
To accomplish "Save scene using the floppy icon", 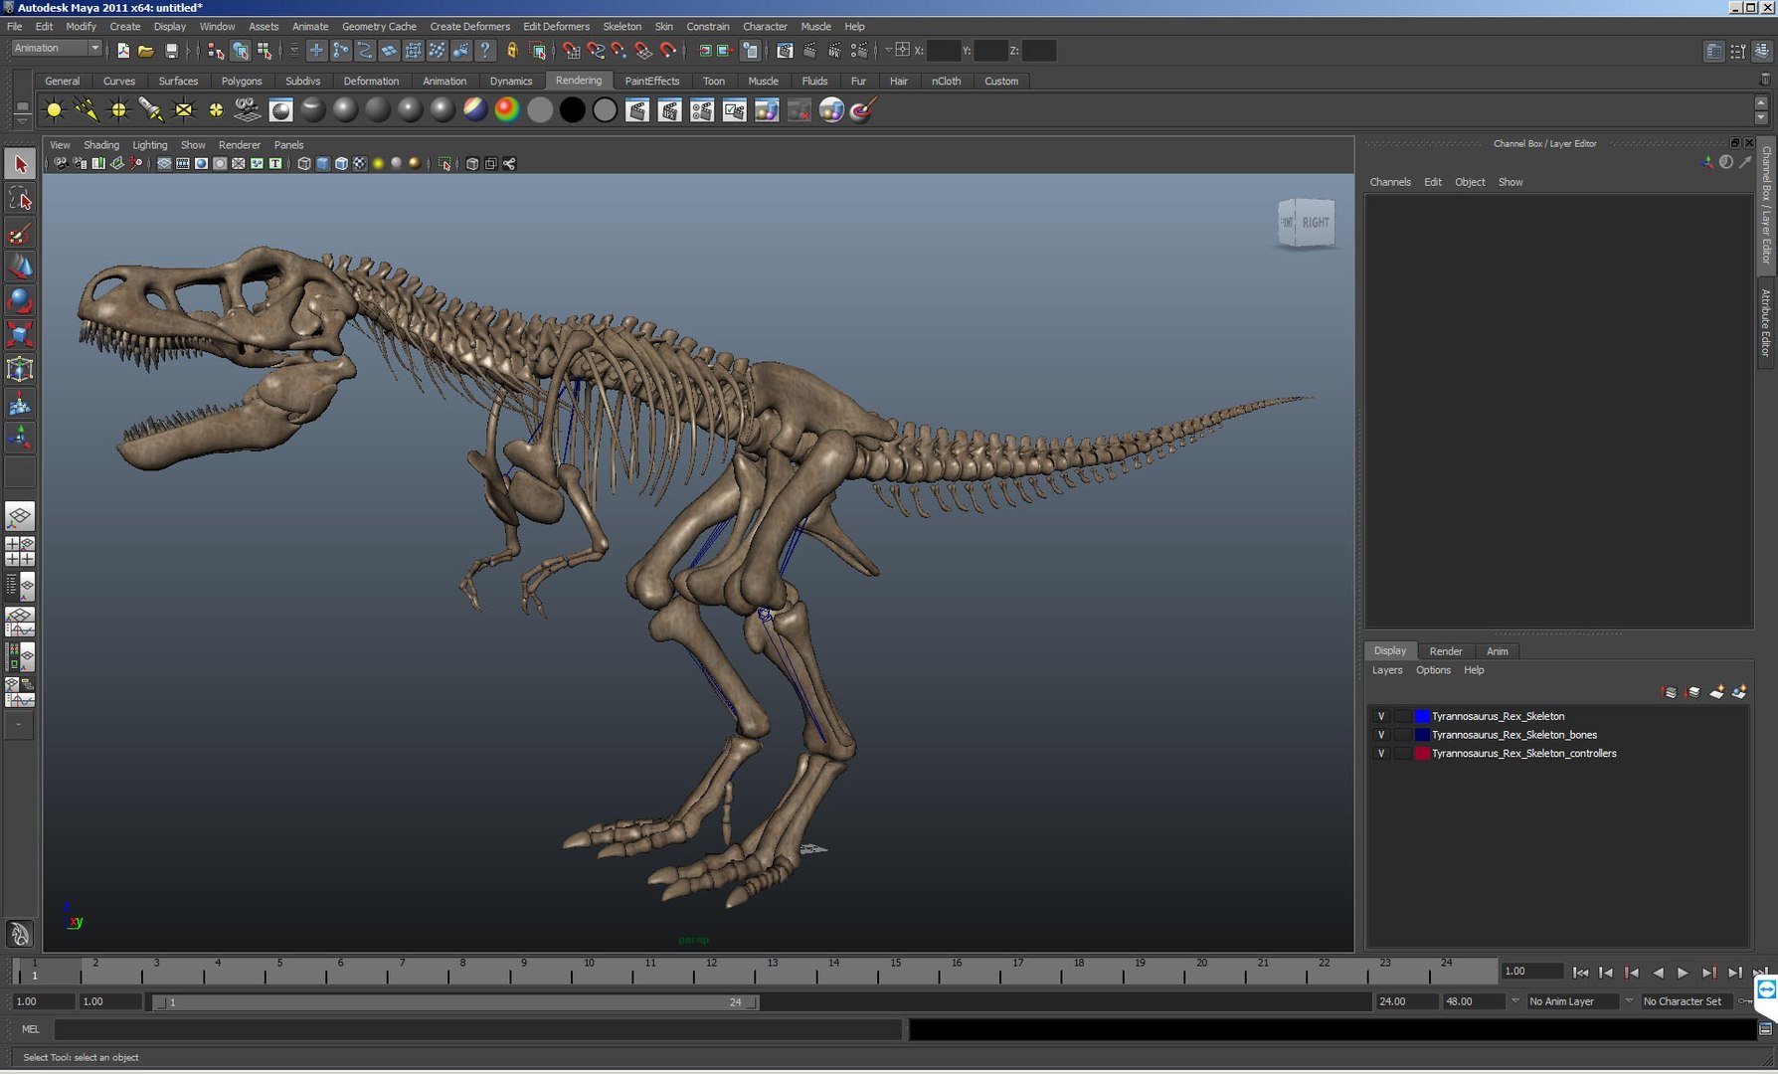I will [x=171, y=50].
